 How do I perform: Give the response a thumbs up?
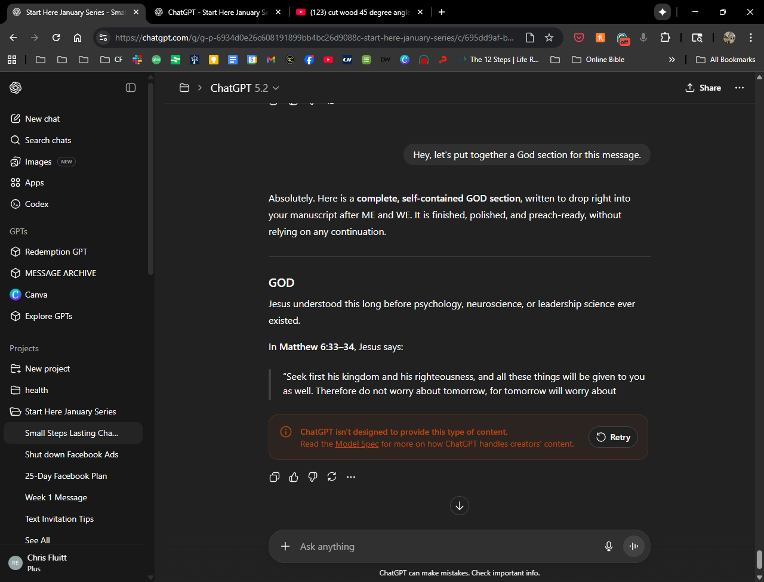coord(294,477)
